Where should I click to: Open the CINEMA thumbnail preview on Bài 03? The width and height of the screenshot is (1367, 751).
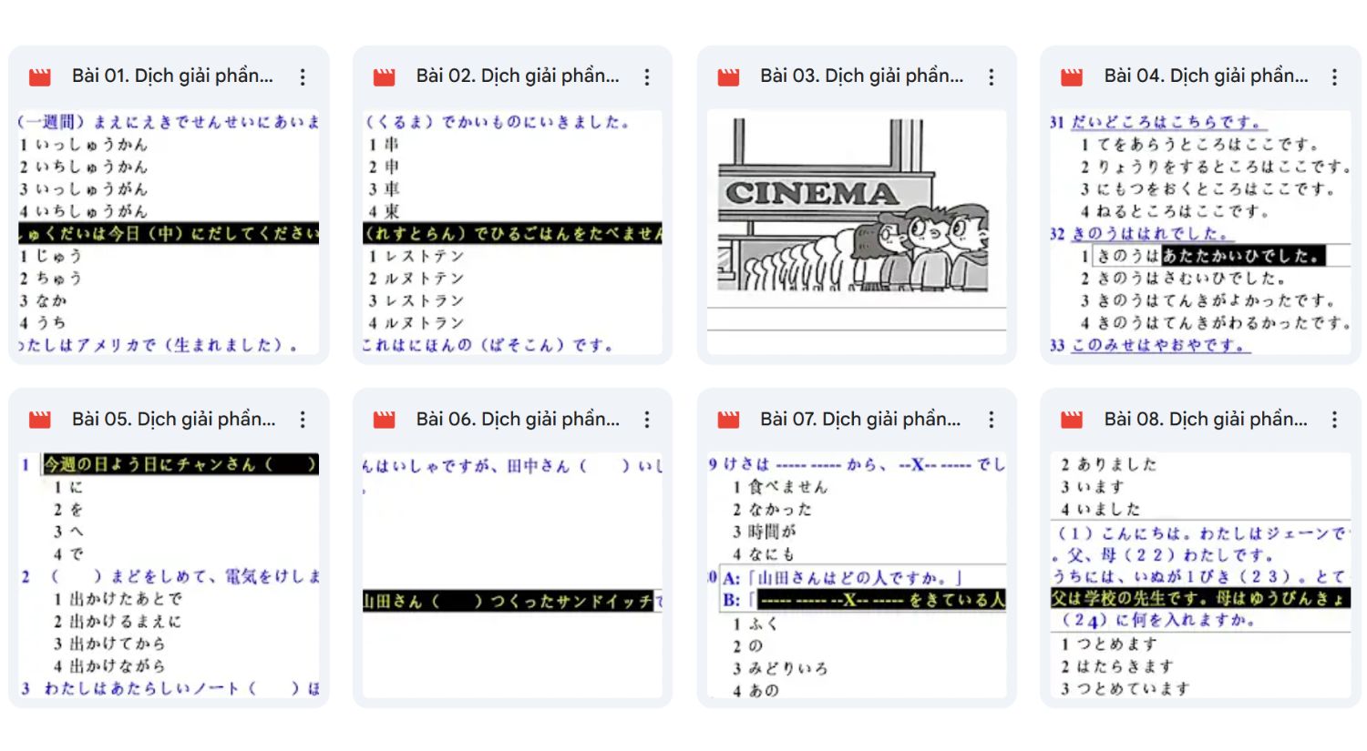coord(857,232)
